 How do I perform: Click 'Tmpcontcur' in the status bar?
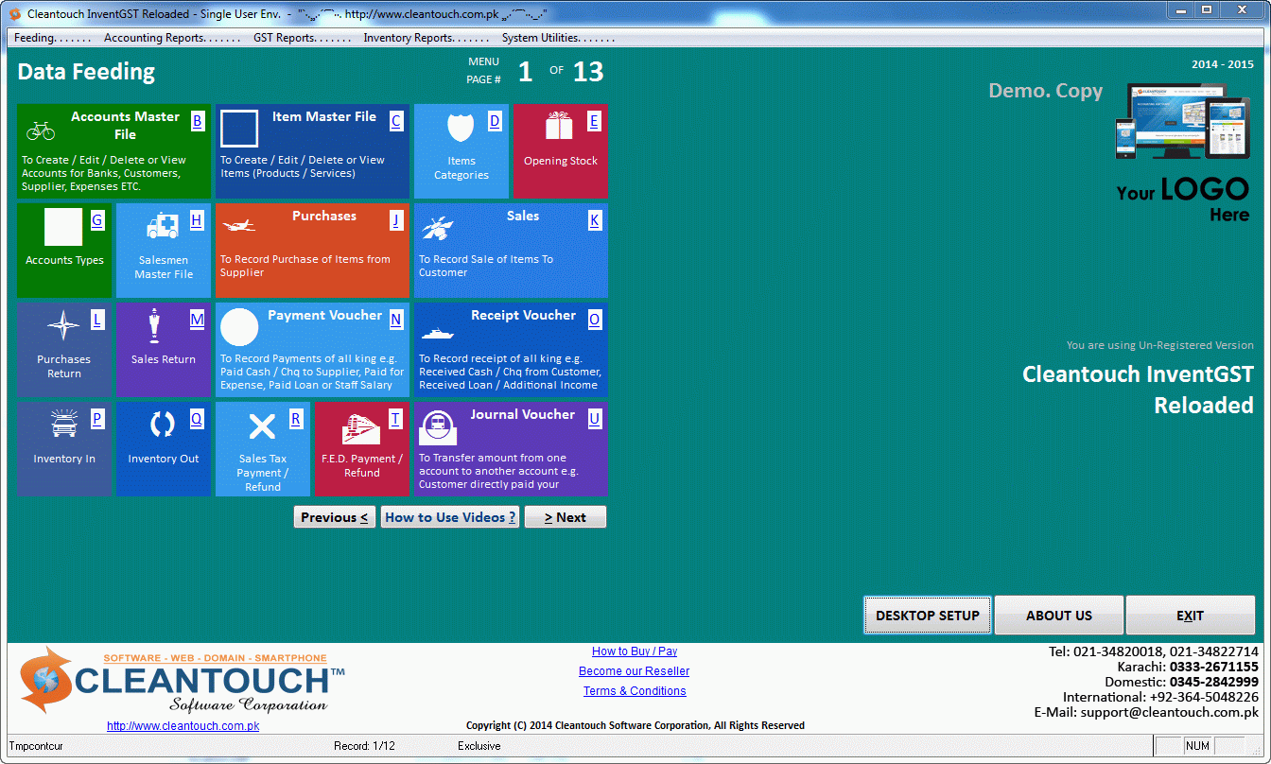click(36, 746)
